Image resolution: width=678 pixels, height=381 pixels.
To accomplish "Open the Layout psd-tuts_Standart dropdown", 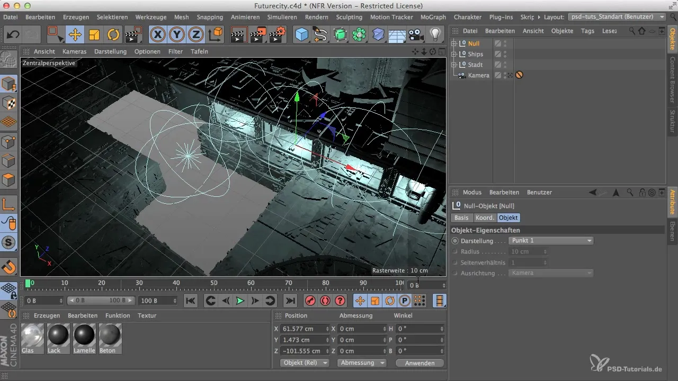I will (616, 17).
